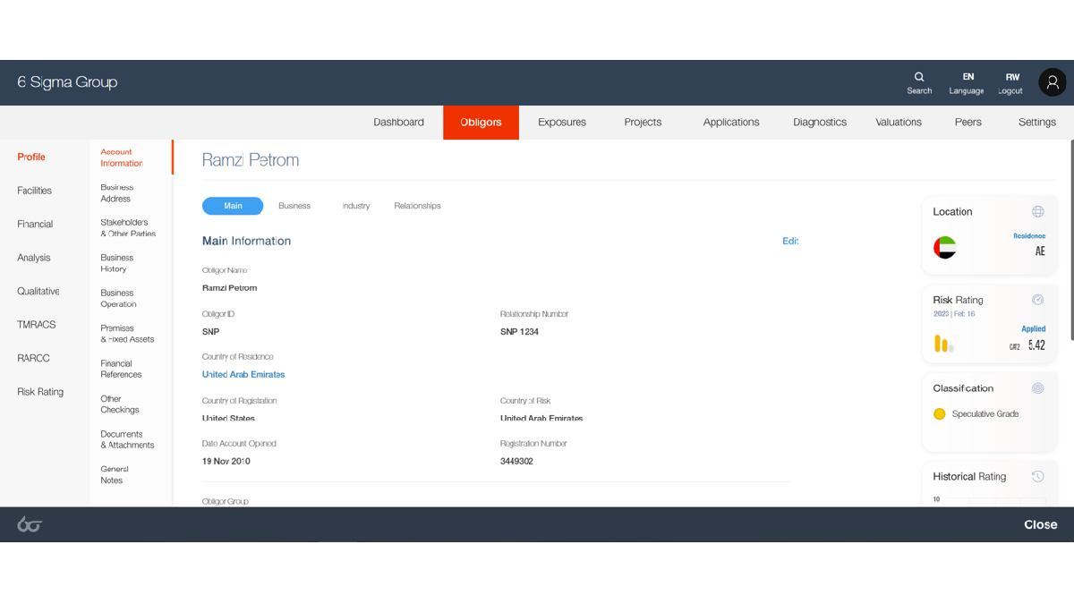Click the Search magnifier icon
The height and width of the screenshot is (604, 1074).
tap(919, 77)
